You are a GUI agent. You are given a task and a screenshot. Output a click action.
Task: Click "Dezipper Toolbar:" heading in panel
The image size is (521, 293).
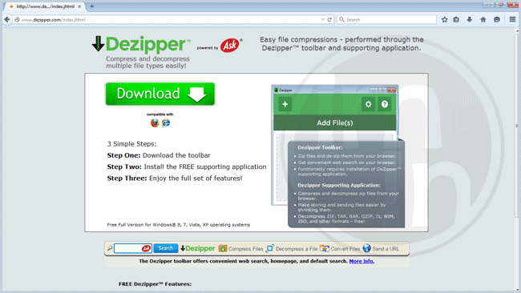(x=320, y=147)
